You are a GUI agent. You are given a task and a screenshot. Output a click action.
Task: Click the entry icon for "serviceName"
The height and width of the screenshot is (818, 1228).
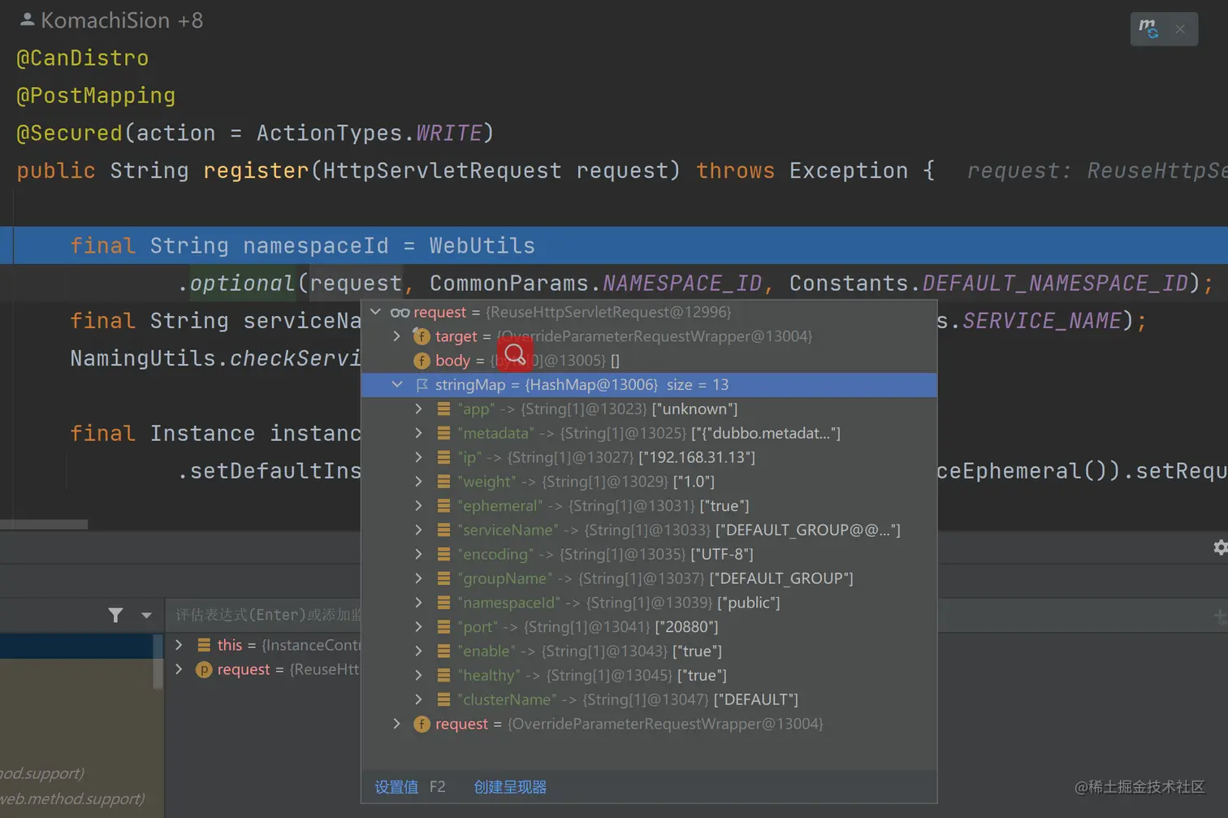click(x=443, y=530)
